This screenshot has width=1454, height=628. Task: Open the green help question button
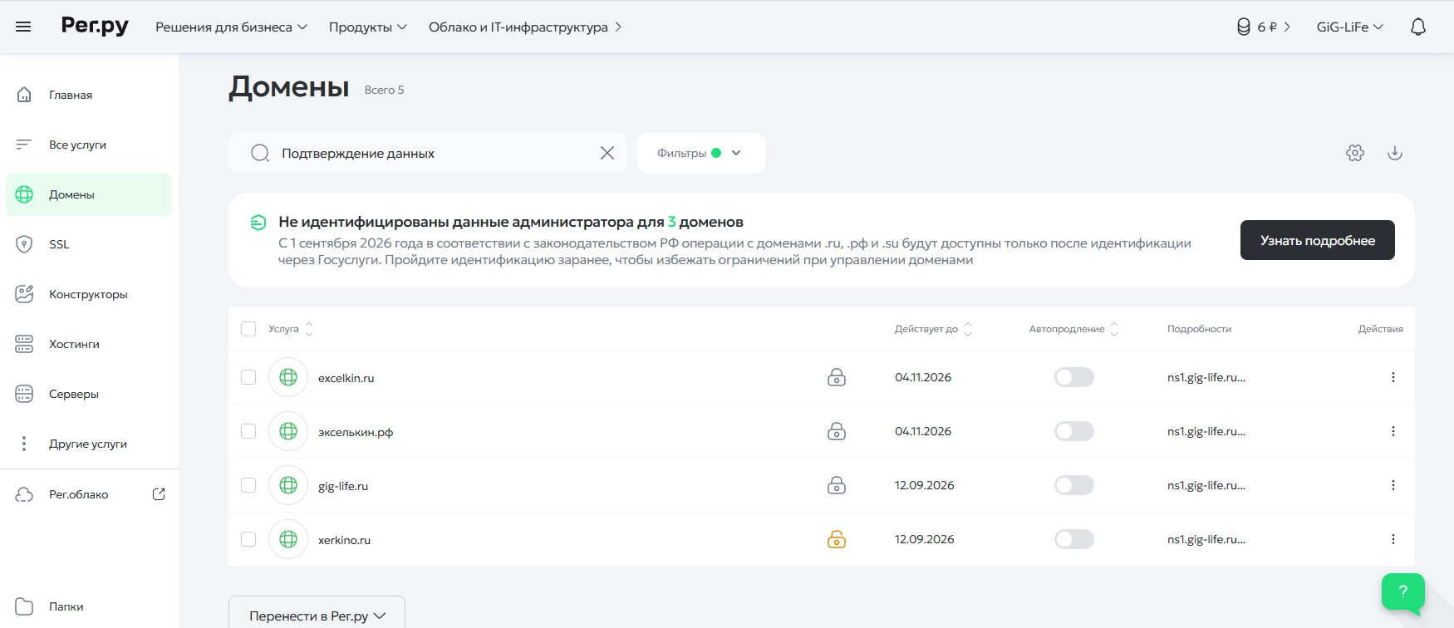point(1402,591)
